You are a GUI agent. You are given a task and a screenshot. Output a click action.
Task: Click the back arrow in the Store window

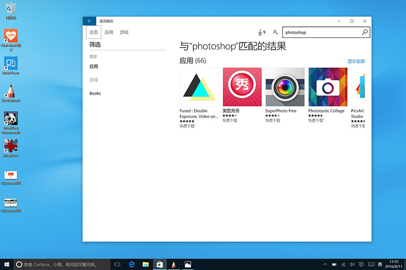click(x=89, y=21)
